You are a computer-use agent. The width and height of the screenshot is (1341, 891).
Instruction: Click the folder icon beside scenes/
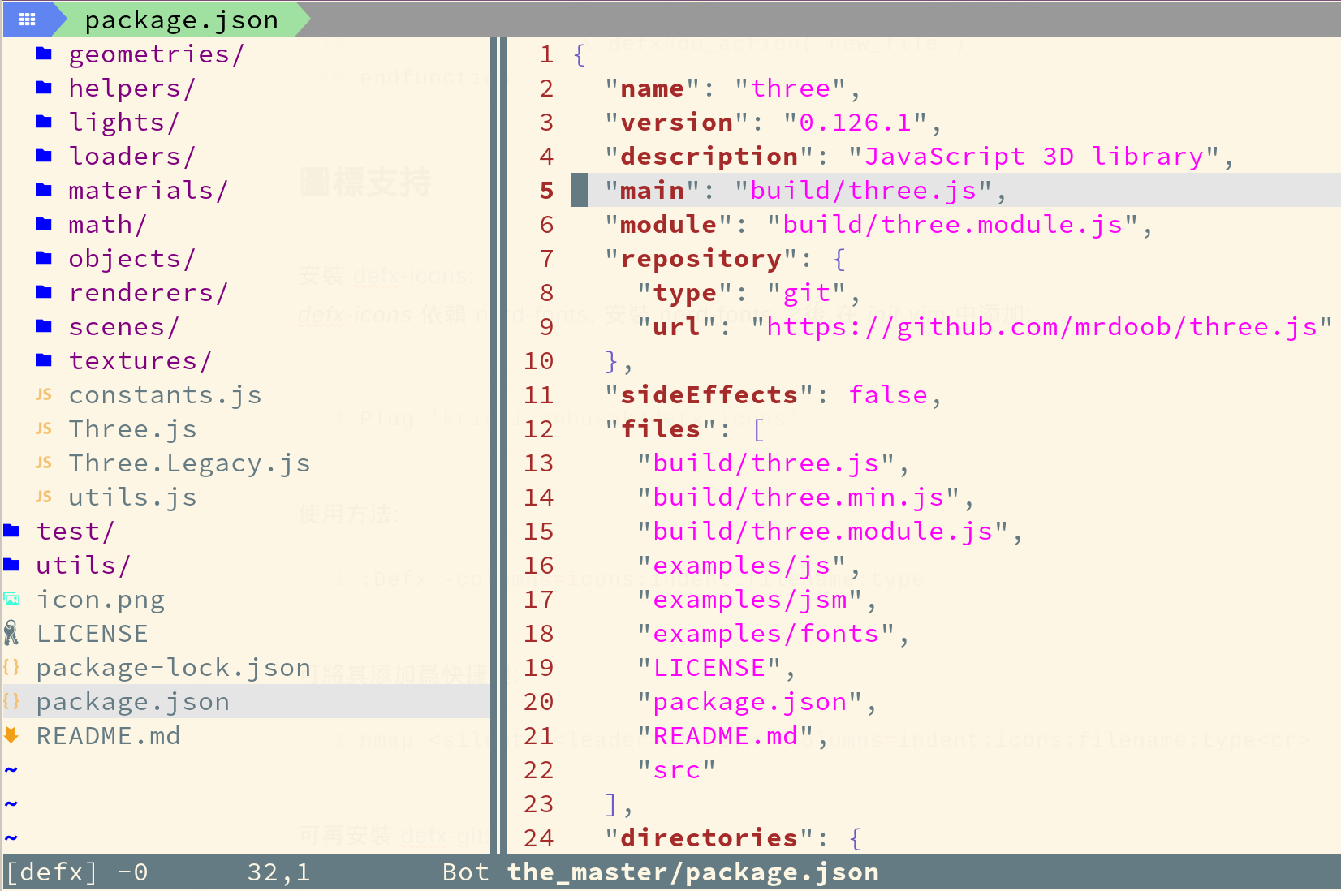click(x=44, y=326)
